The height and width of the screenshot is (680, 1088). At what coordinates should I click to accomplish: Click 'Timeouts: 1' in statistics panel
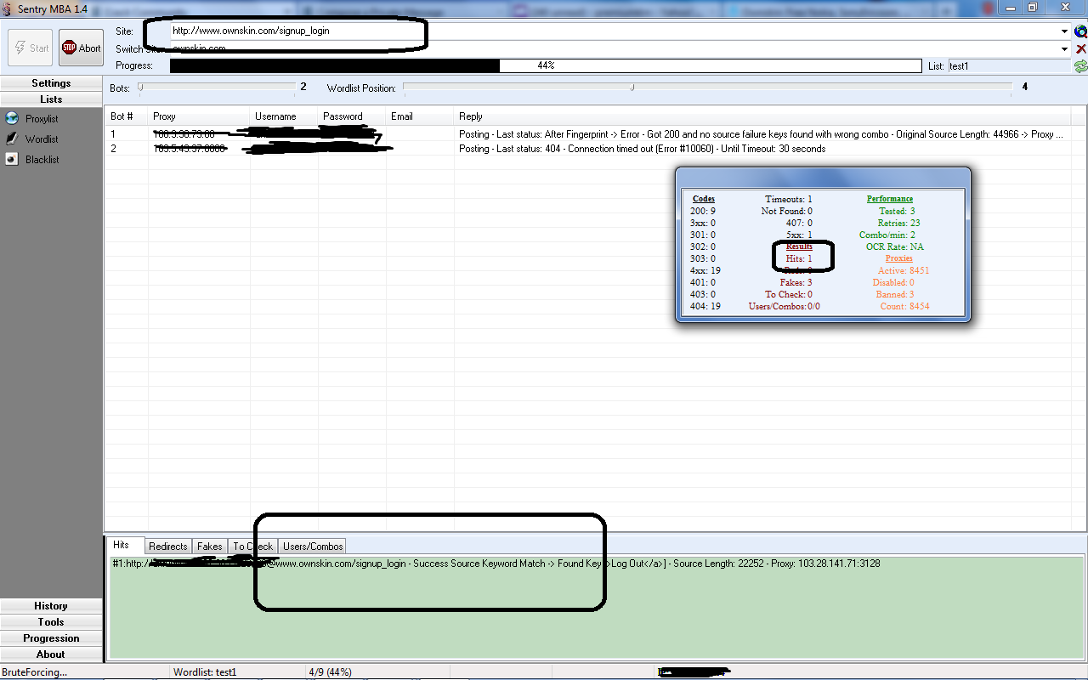tap(789, 199)
